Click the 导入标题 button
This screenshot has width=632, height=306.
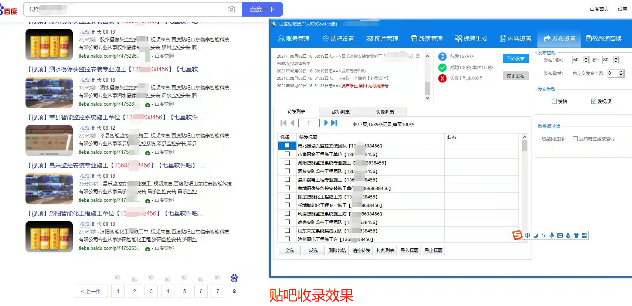(x=410, y=250)
